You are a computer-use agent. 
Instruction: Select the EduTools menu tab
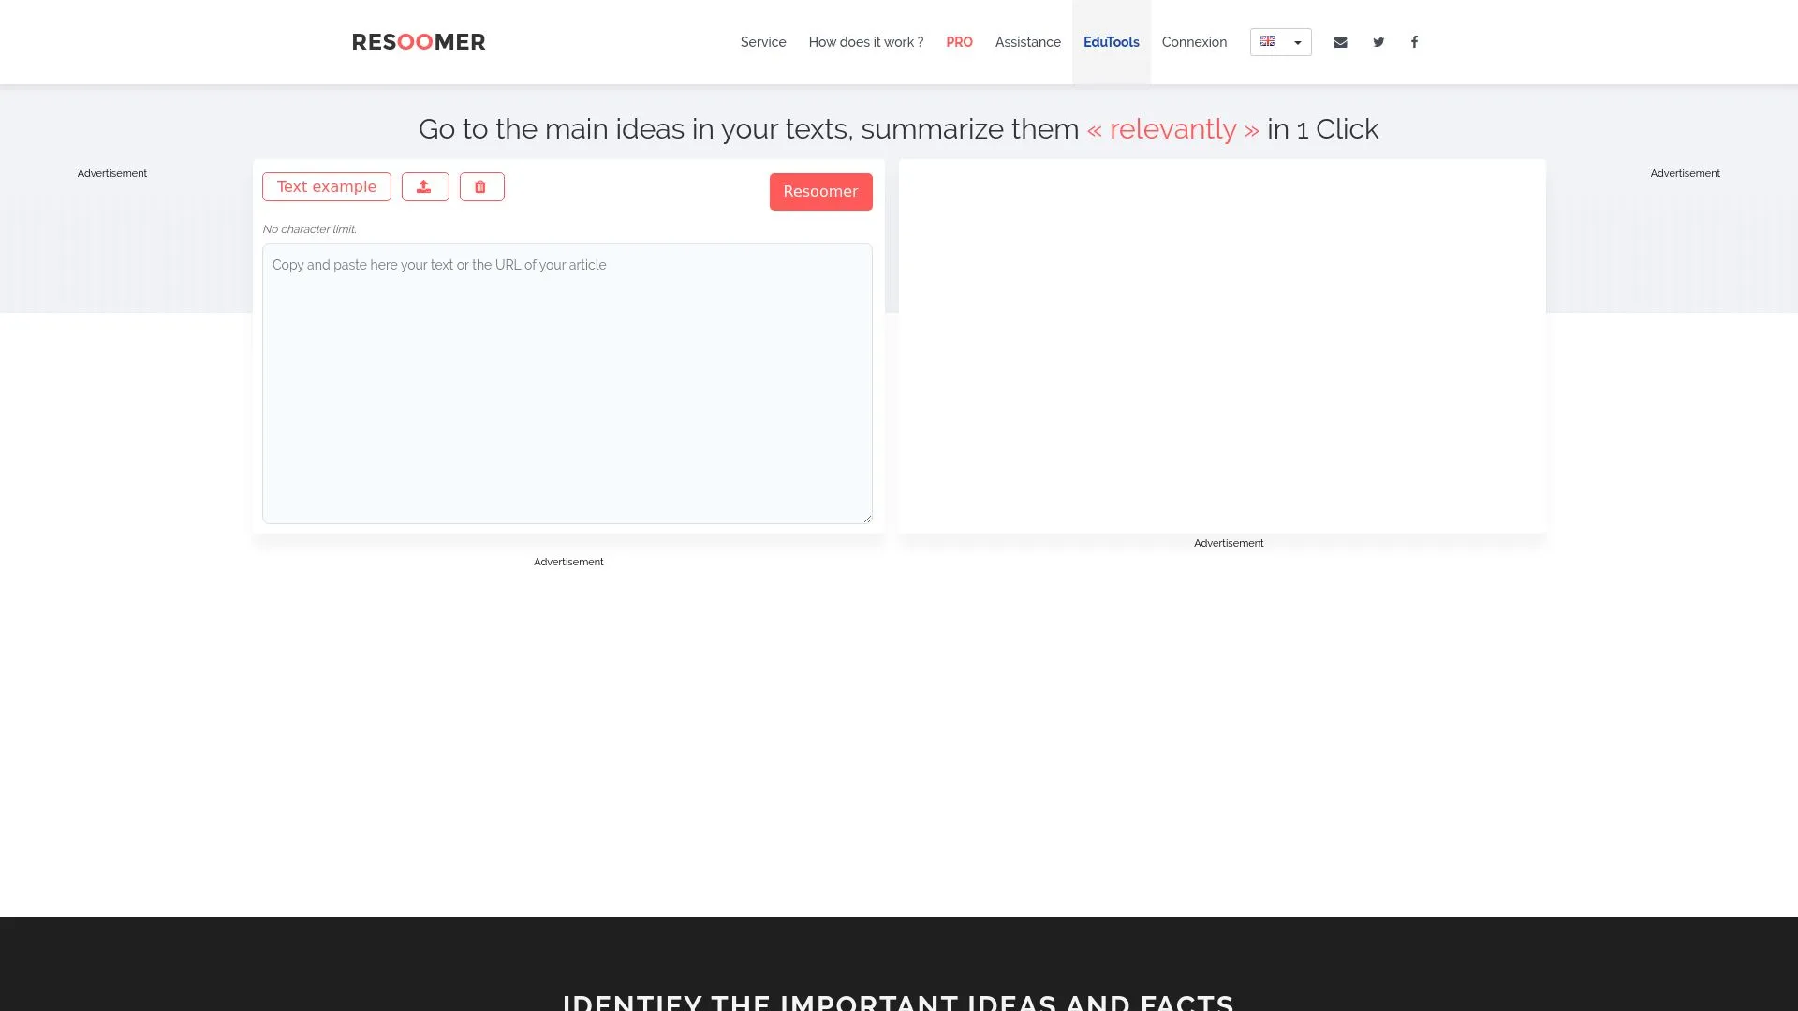(x=1112, y=42)
